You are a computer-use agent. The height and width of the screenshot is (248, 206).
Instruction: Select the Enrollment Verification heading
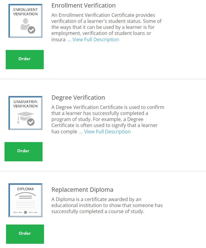[x=84, y=5]
